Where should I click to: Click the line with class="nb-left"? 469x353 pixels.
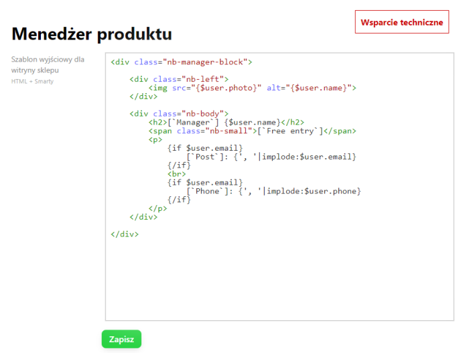click(179, 79)
